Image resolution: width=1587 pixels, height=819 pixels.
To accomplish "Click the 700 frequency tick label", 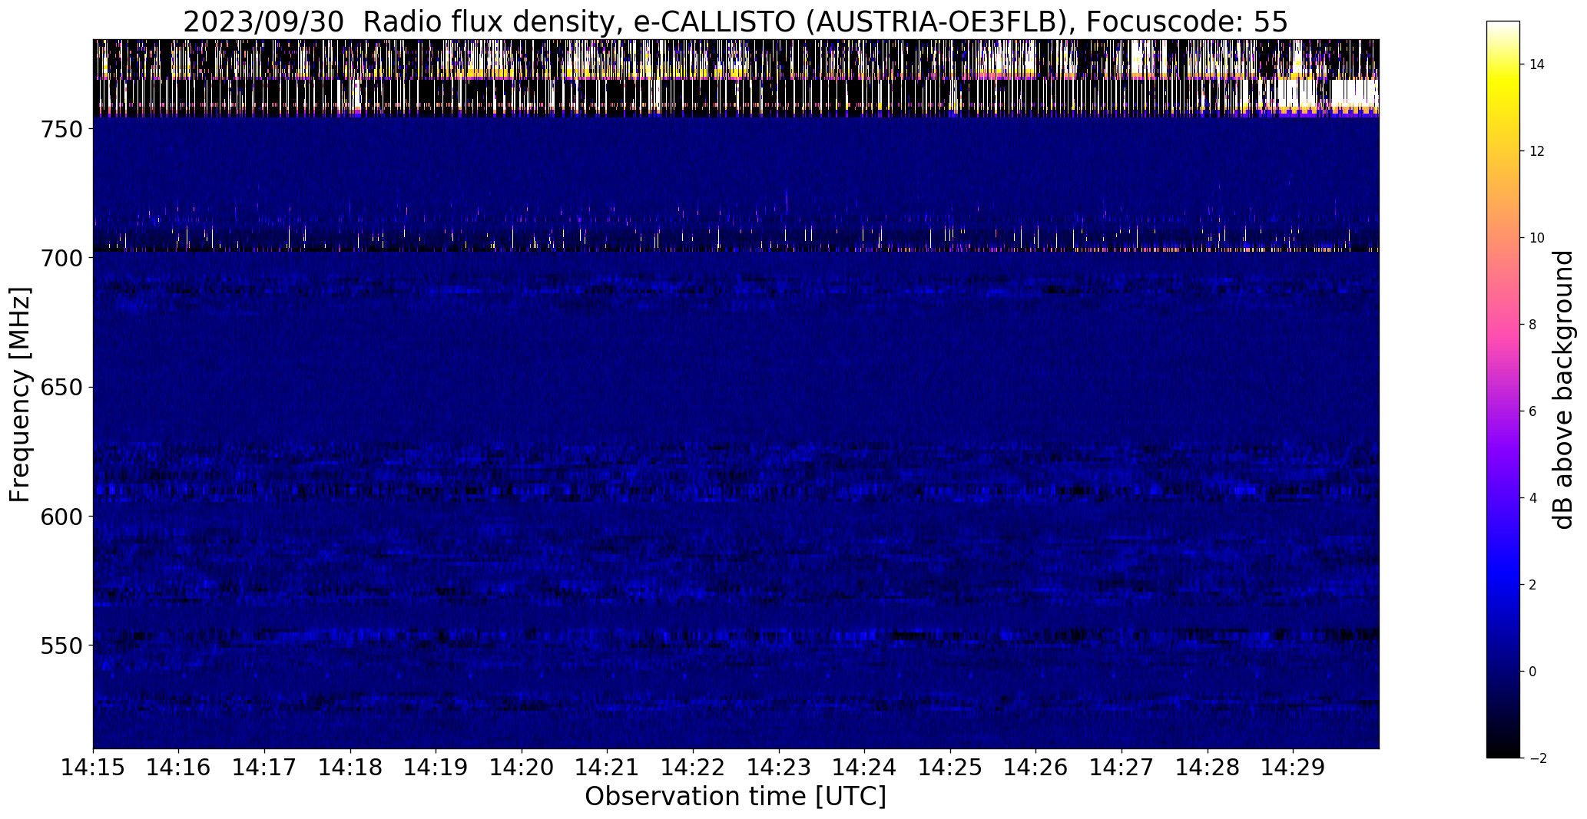I will click(x=61, y=259).
